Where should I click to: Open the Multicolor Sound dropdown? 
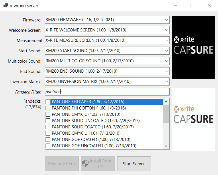pyautogui.click(x=107, y=61)
